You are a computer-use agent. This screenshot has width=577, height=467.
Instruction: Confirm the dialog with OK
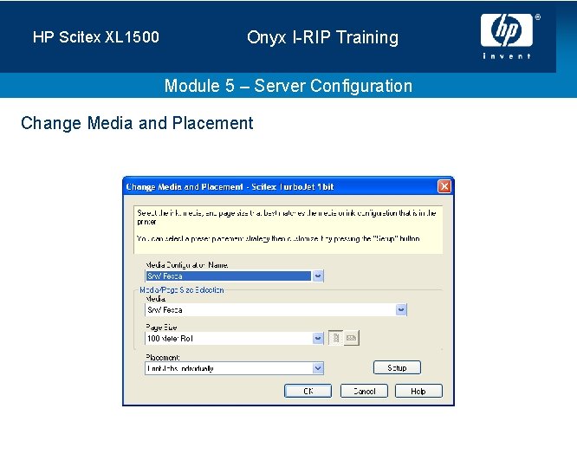point(308,391)
